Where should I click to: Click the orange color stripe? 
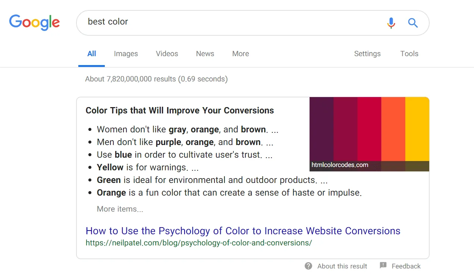tap(393, 129)
